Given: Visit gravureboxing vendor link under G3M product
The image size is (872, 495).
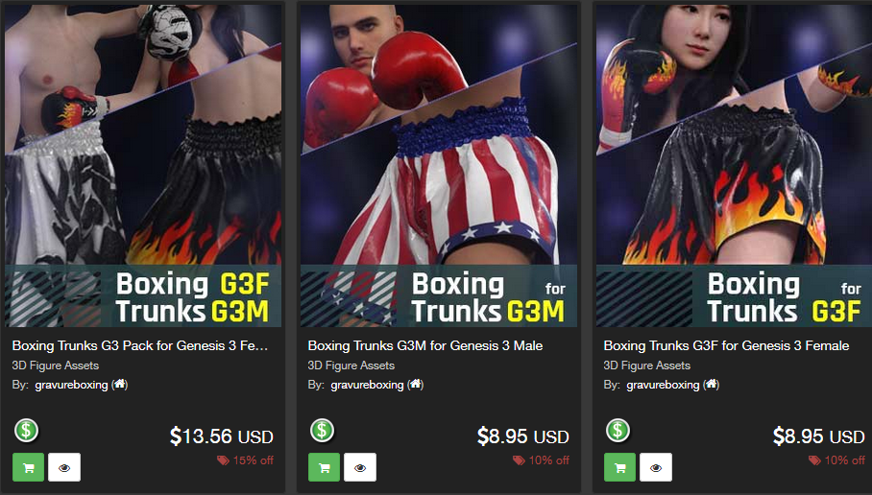Looking at the screenshot, I should pyautogui.click(x=367, y=385).
